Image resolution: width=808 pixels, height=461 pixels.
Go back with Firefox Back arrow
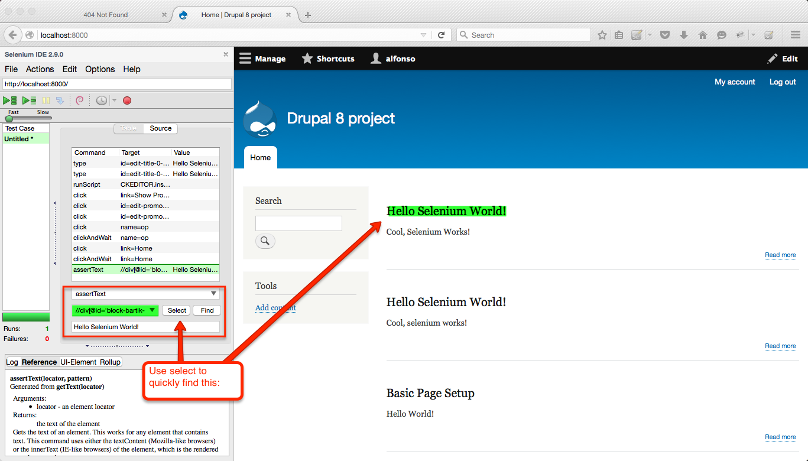point(13,35)
